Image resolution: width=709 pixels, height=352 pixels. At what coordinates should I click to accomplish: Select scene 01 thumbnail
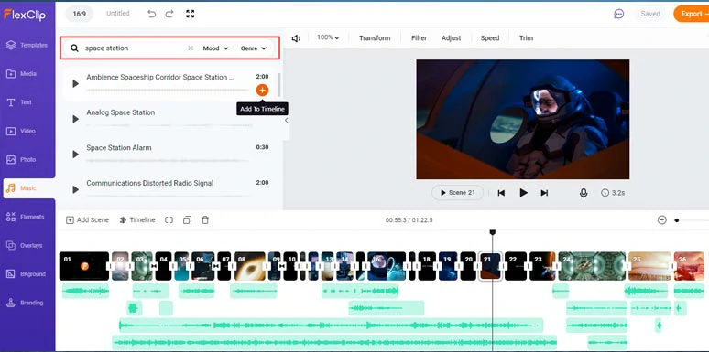(84, 266)
